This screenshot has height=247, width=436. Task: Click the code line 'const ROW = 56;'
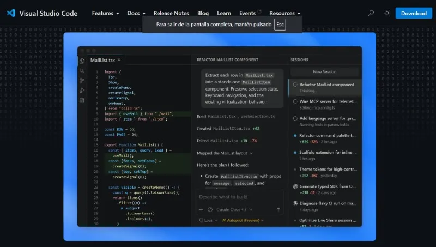tap(120, 129)
